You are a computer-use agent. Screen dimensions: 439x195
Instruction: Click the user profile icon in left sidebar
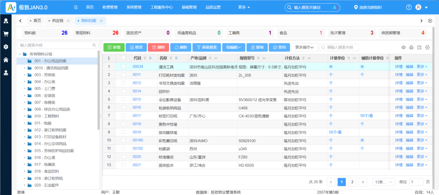click(6, 21)
